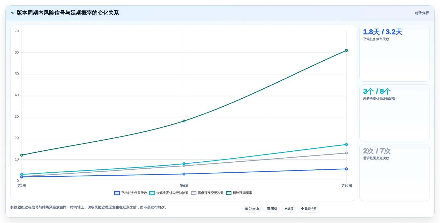This screenshot has height=223, width=440.
Task: Click y-axis label 20
Action: pyautogui.click(x=17, y=138)
